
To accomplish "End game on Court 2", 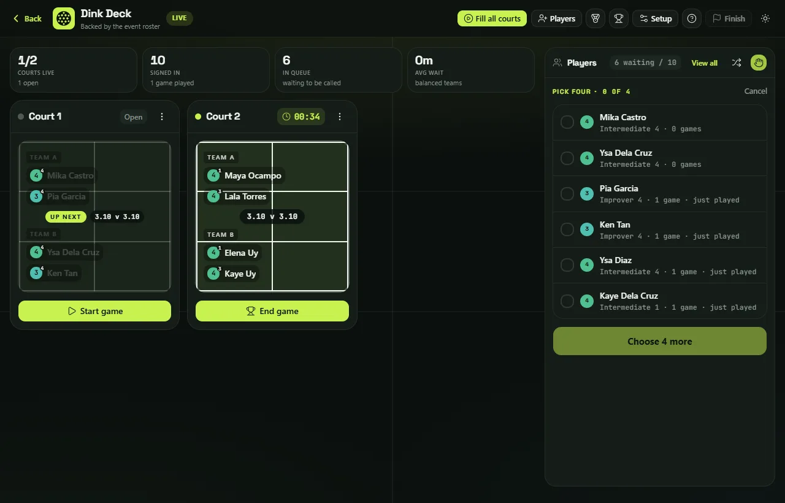I will tap(272, 311).
